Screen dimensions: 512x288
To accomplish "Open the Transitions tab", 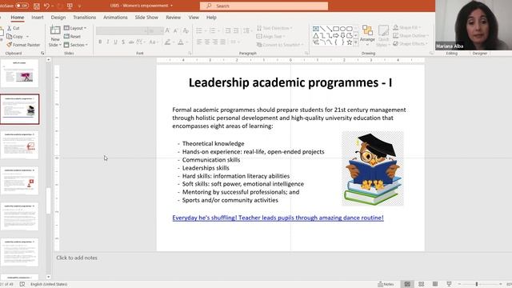I will click(x=84, y=18).
